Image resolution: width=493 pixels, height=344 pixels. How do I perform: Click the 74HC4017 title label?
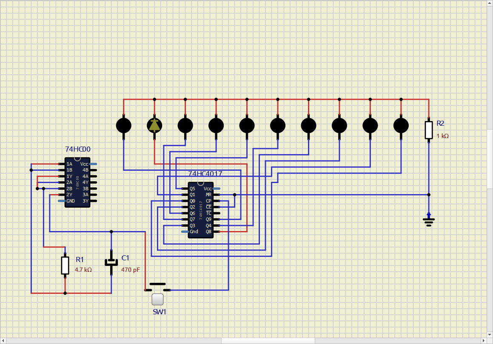click(x=205, y=174)
